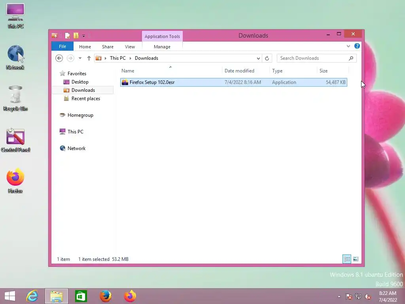Screen dimensions: 405x304
Task: Maximize the Downloads window
Action: coord(339,34)
